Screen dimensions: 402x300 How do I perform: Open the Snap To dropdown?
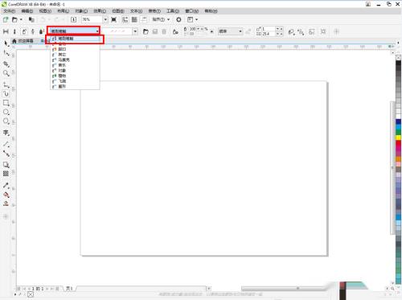(x=161, y=19)
